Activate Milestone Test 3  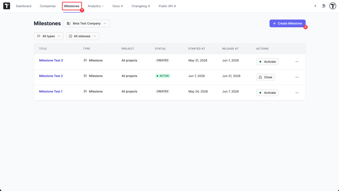point(267,62)
